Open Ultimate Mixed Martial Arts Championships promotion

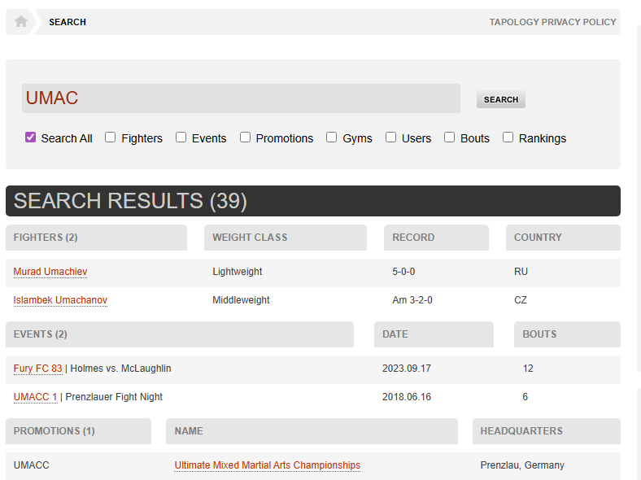point(268,465)
